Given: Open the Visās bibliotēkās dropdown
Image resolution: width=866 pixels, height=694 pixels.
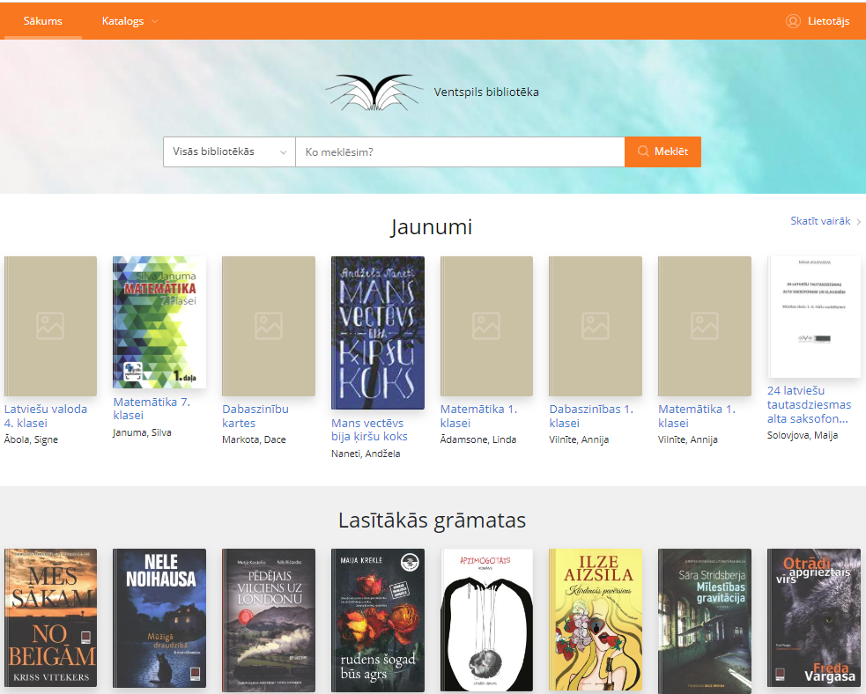Looking at the screenshot, I should coord(229,151).
